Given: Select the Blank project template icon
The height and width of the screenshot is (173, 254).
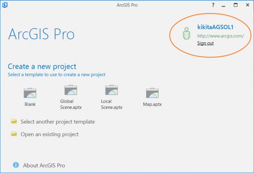Looking at the screenshot, I should click(30, 93).
